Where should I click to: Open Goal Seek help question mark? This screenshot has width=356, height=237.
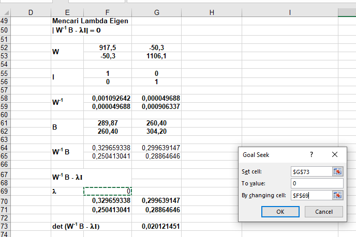point(311,154)
